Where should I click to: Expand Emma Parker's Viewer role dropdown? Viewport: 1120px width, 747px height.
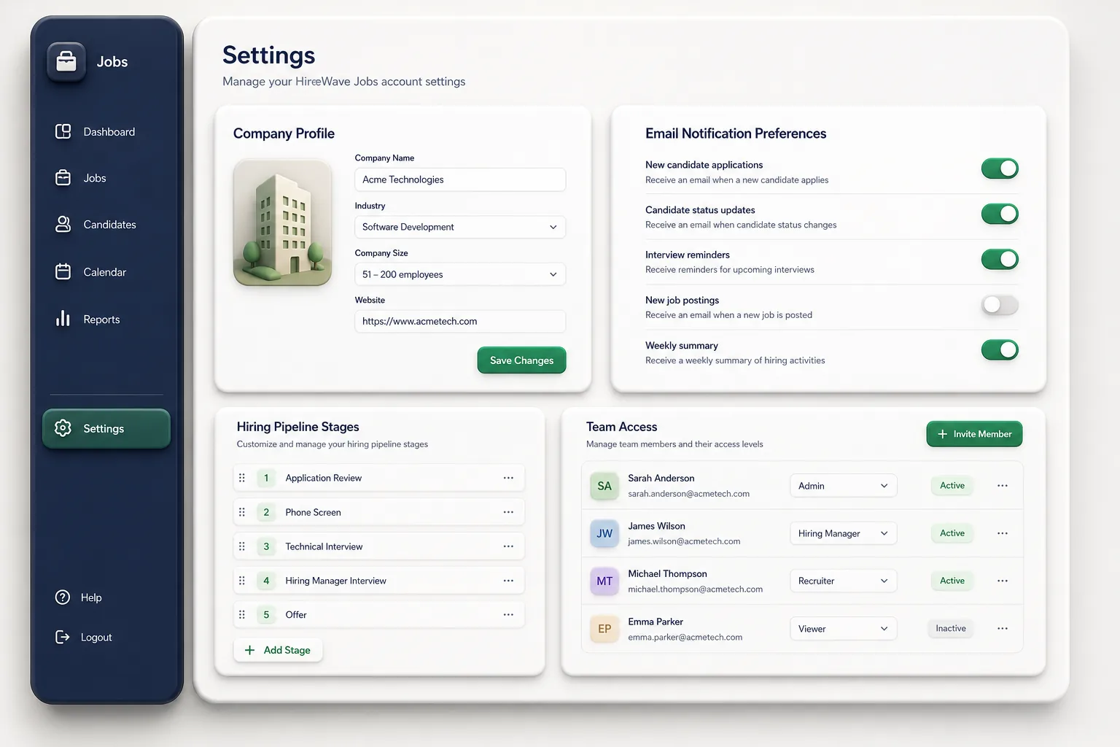[843, 629]
